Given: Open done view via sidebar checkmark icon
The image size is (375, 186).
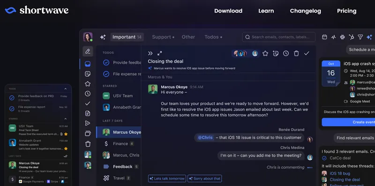Looking at the screenshot, I should click(x=88, y=103).
